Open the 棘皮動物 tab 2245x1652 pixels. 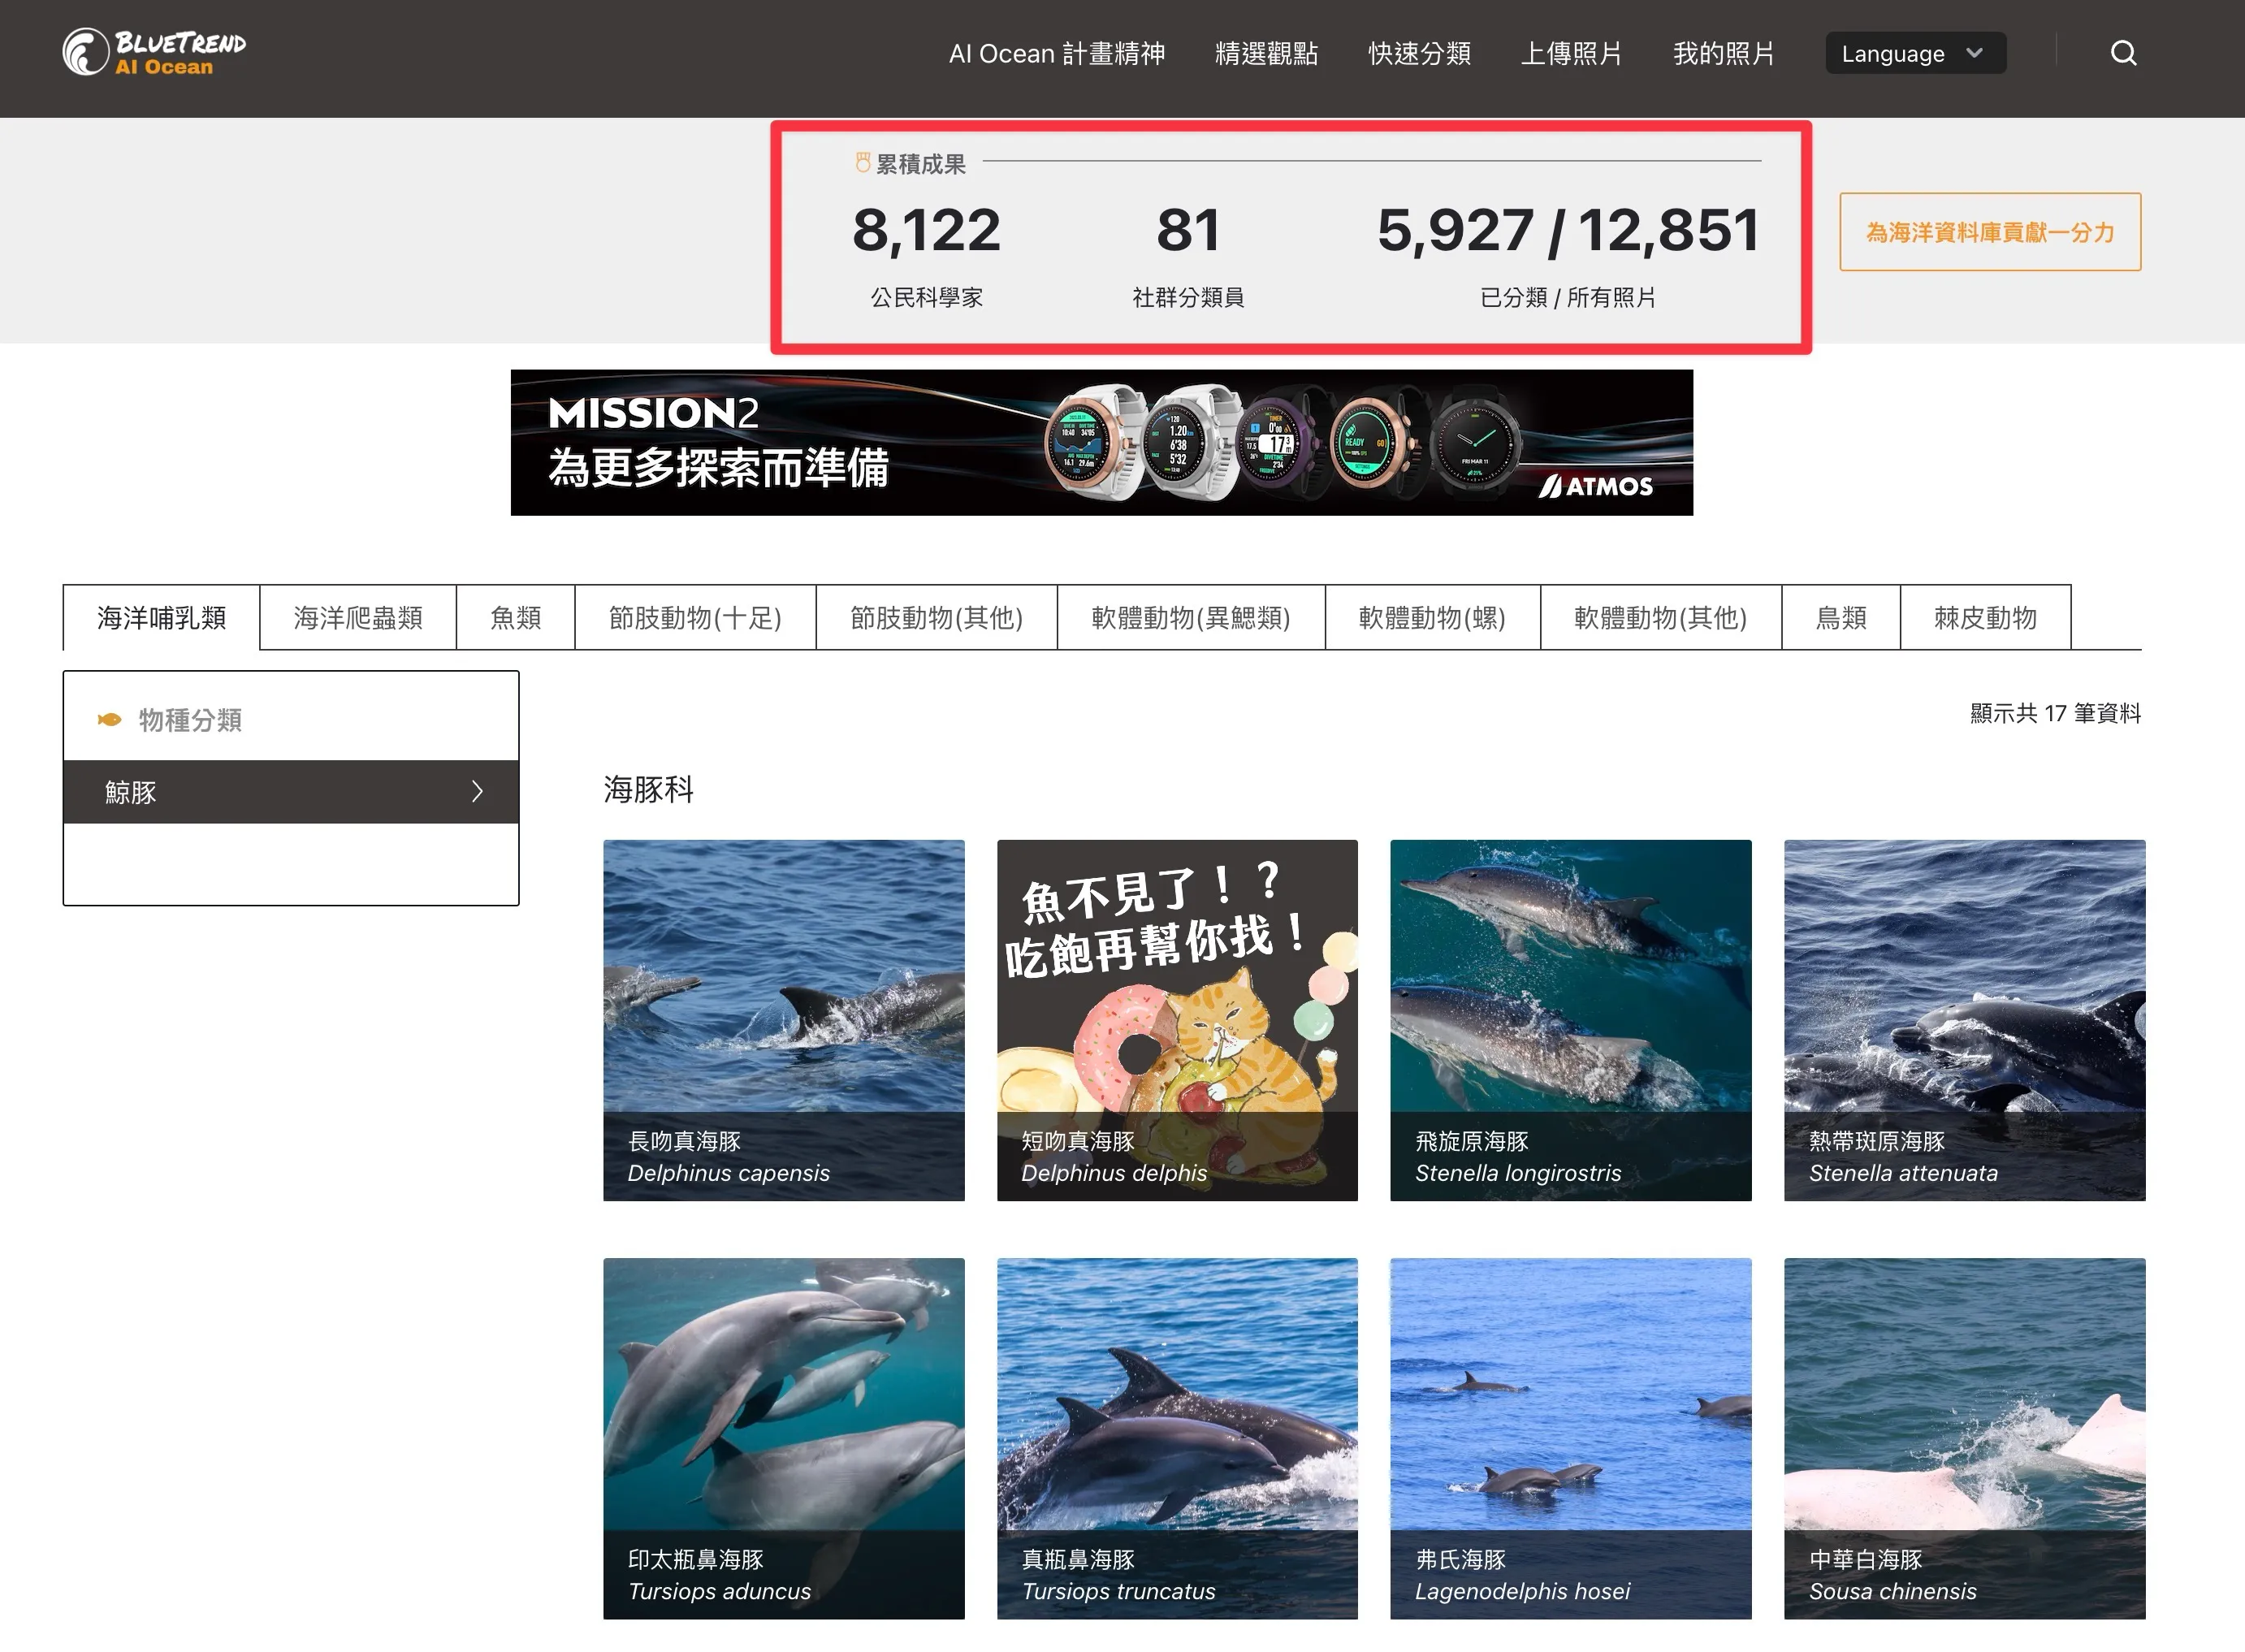(x=1986, y=617)
